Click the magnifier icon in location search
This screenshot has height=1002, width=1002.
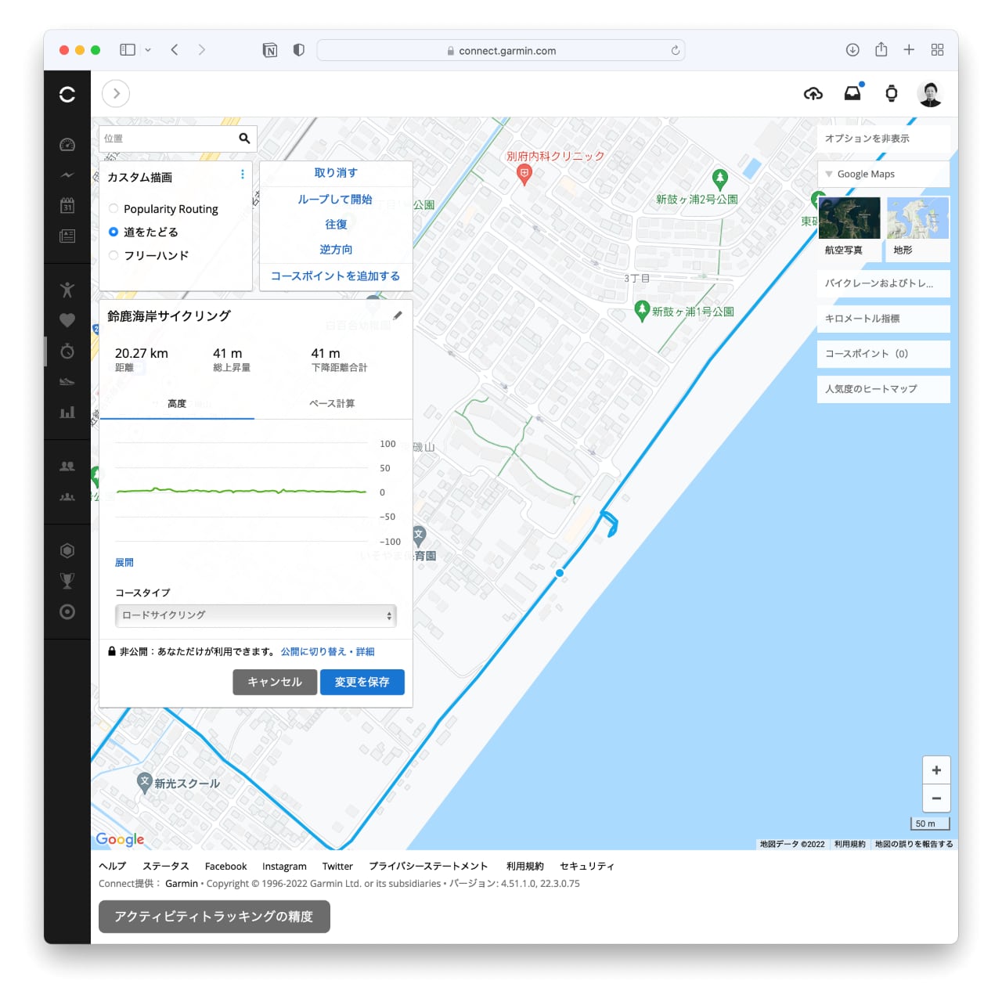pyautogui.click(x=244, y=139)
